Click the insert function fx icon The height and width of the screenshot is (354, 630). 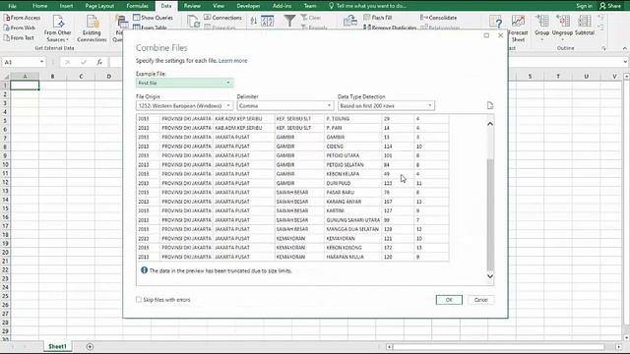click(x=99, y=62)
